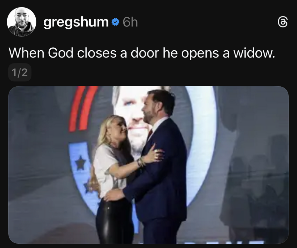This screenshot has height=248, width=297.
Task: Open gregshum's round profile avatar
Action: [x=21, y=22]
